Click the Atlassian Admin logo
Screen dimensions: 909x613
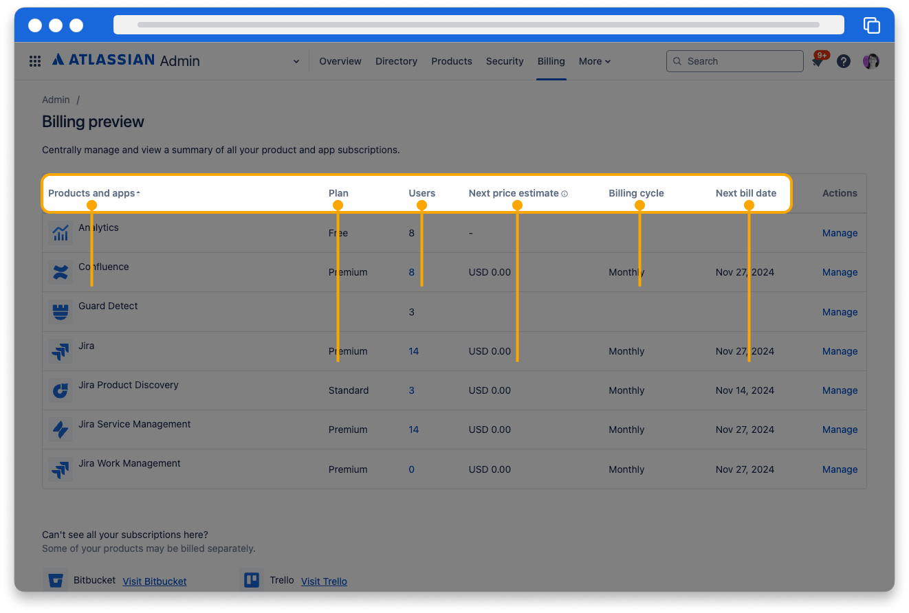(126, 60)
